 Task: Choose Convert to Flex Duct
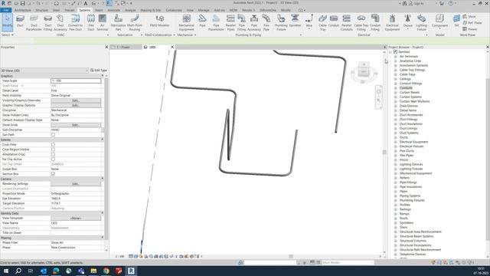(x=75, y=22)
